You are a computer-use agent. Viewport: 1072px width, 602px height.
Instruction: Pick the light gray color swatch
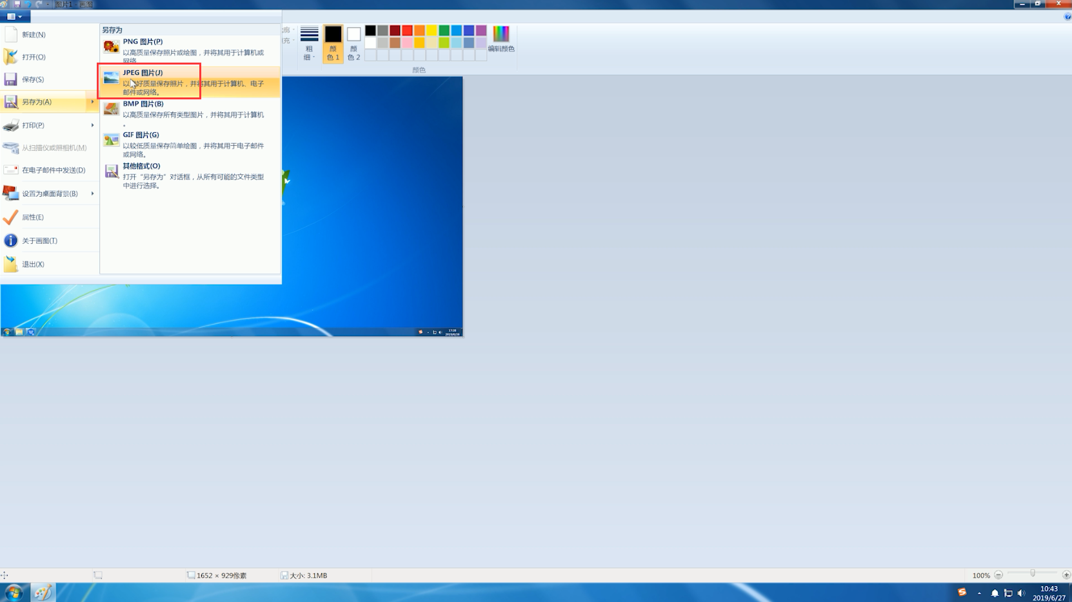pyautogui.click(x=382, y=43)
